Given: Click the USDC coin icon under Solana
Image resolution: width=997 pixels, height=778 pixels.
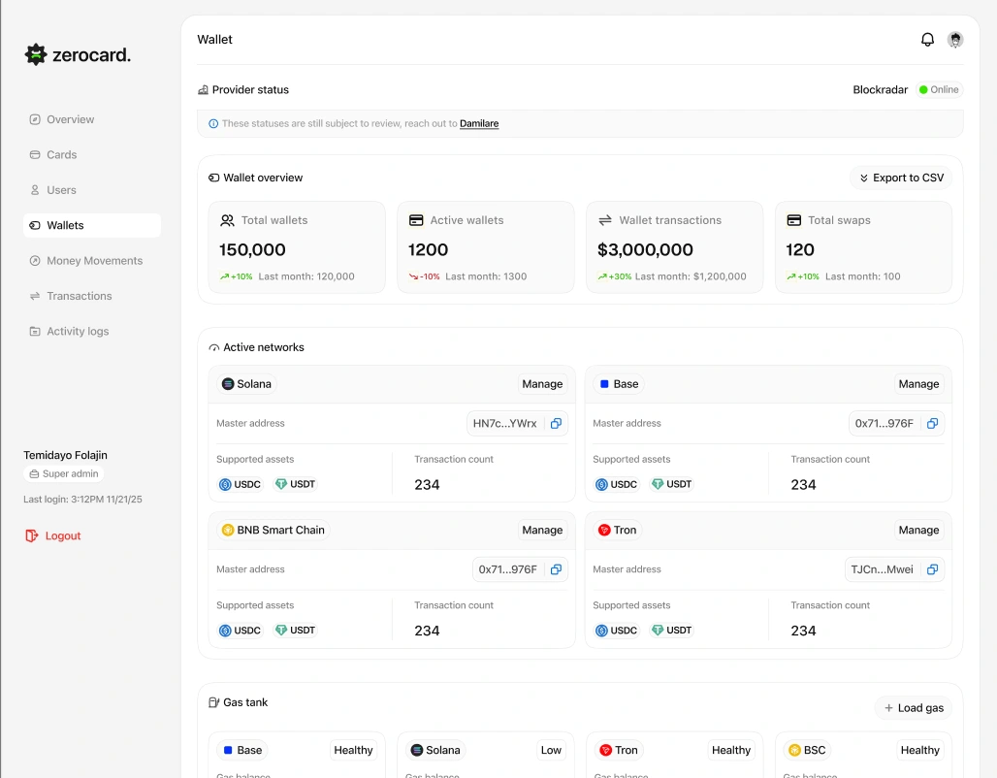Looking at the screenshot, I should pyautogui.click(x=225, y=485).
